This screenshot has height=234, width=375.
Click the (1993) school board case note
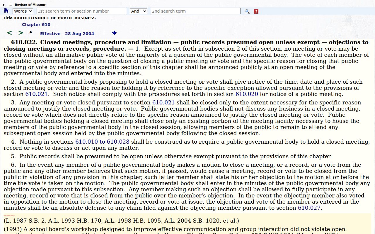[175, 230]
